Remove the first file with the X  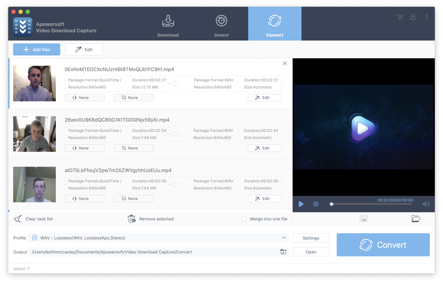[x=285, y=63]
